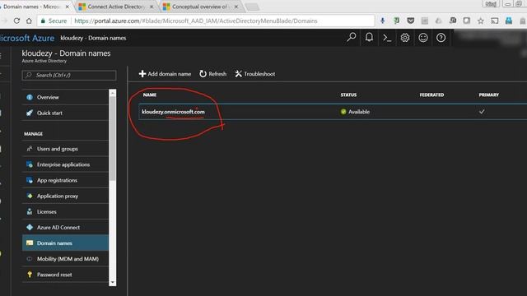Click the Overview info icon

[x=30, y=97]
